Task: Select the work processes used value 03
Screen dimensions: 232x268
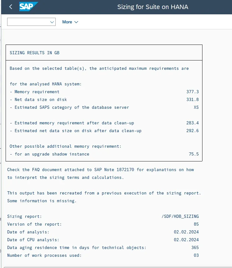Action: tap(196, 255)
